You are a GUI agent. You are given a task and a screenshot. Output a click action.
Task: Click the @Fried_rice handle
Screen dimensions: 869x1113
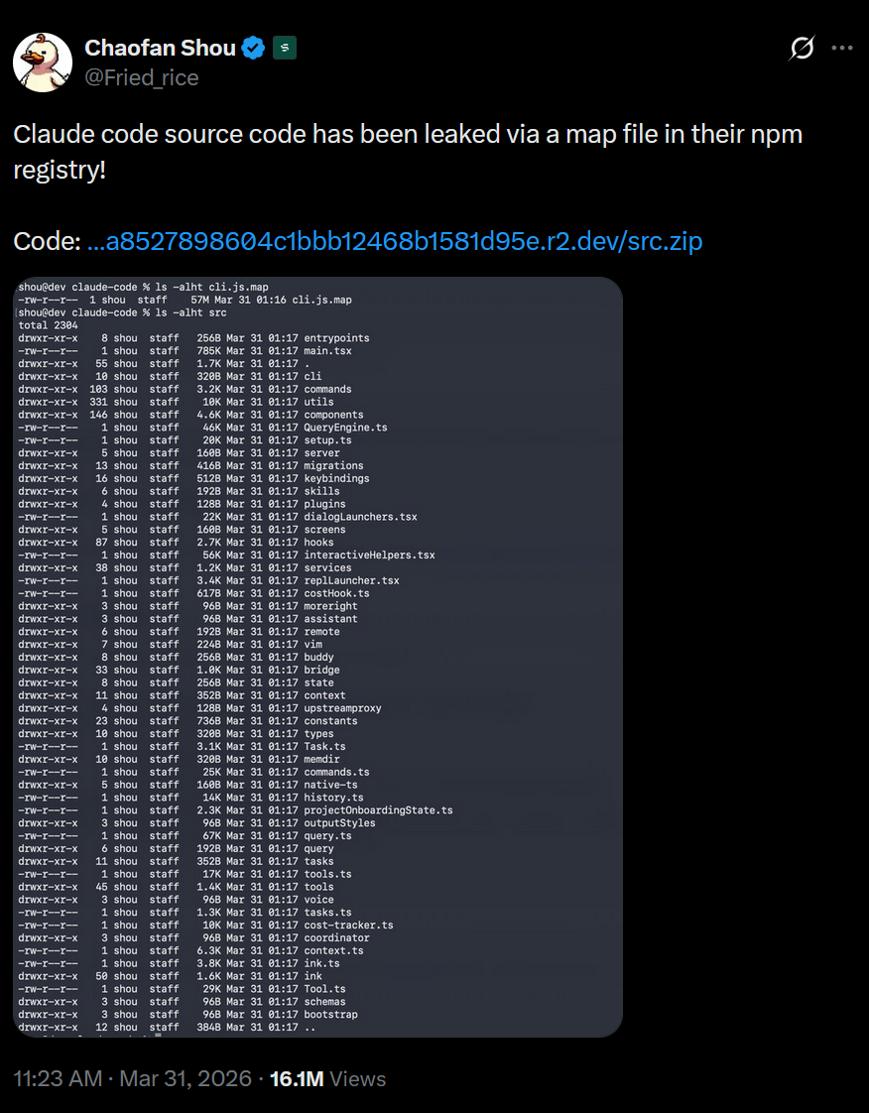(141, 77)
